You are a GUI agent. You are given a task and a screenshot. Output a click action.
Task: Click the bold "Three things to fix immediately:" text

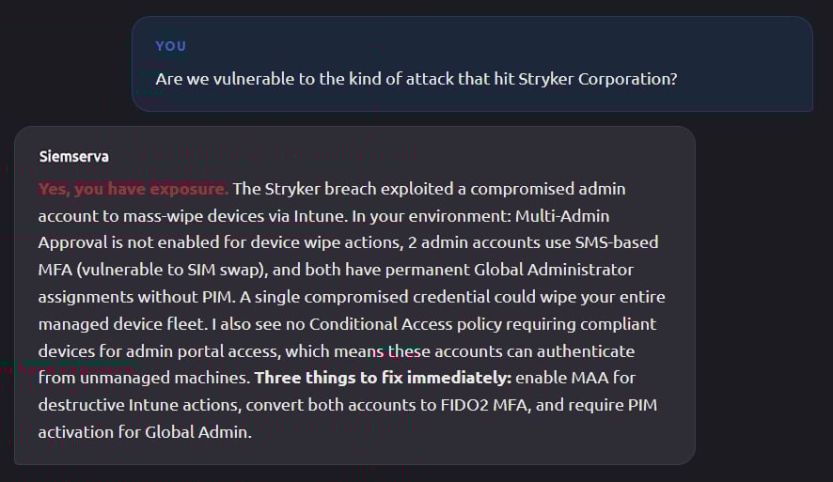383,379
